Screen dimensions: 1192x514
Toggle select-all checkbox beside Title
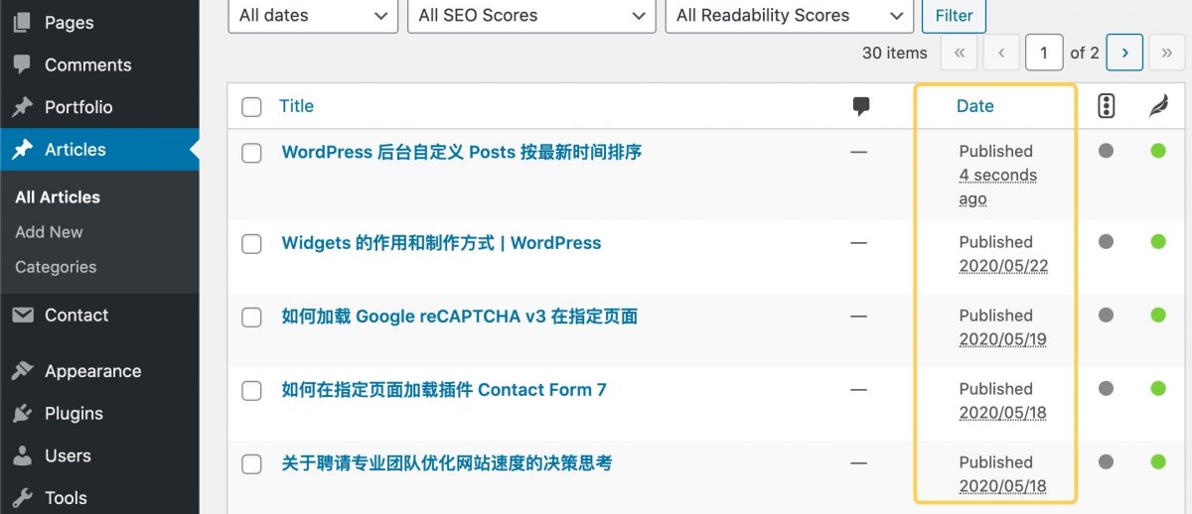(x=252, y=106)
